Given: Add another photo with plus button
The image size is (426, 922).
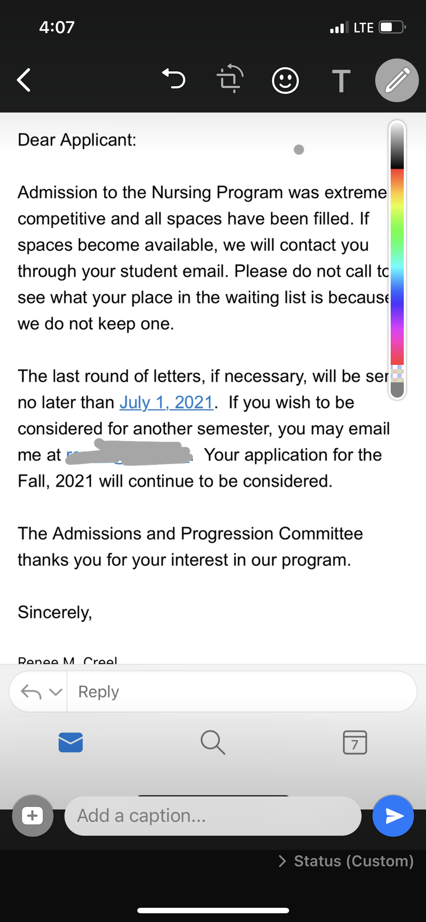Looking at the screenshot, I should click(33, 816).
